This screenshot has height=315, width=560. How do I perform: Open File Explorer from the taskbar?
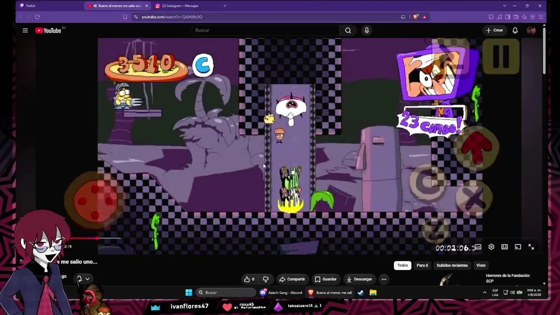point(373,292)
